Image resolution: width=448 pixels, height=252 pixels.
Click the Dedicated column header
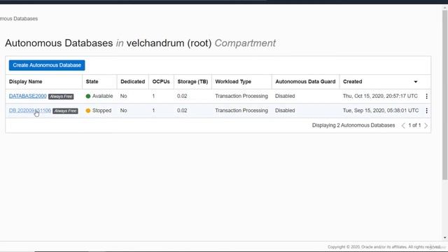132,82
